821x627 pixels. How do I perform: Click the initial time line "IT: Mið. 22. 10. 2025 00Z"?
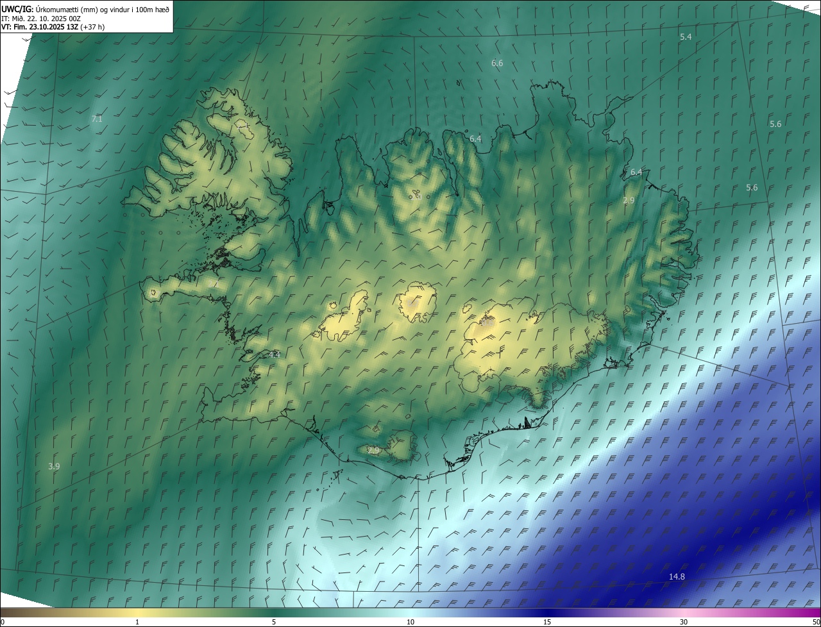click(41, 18)
